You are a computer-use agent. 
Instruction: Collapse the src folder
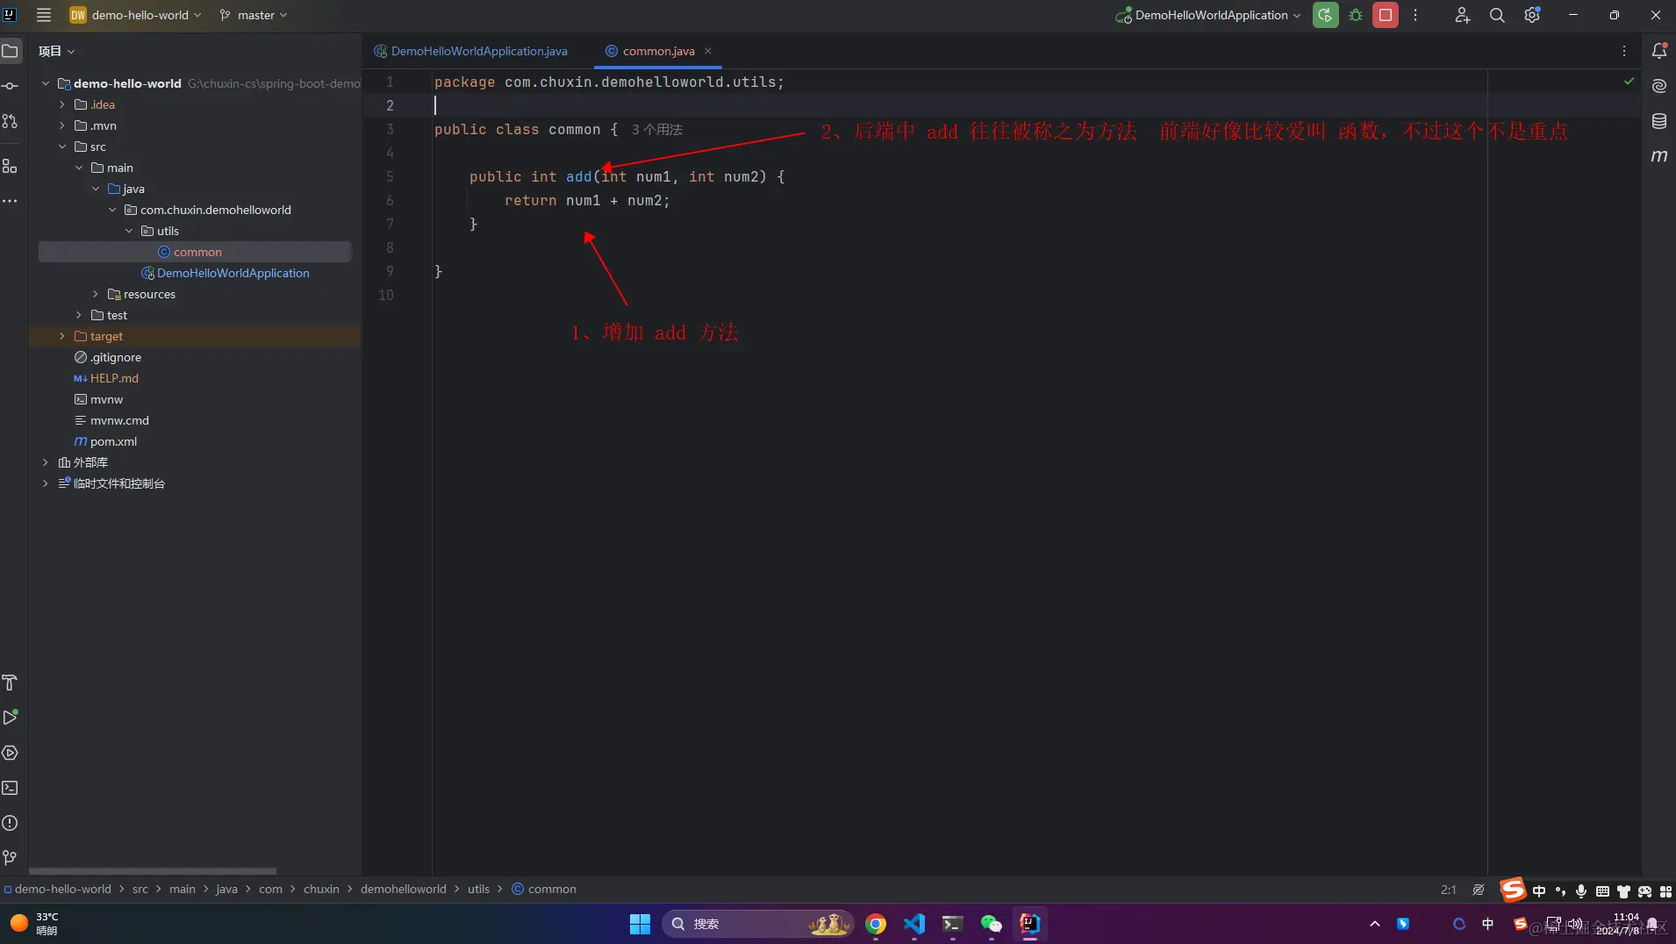(x=61, y=147)
